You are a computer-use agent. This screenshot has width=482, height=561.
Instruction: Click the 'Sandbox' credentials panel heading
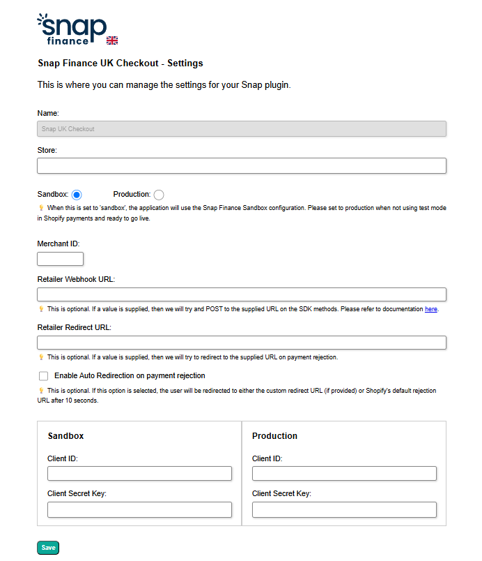click(x=65, y=436)
